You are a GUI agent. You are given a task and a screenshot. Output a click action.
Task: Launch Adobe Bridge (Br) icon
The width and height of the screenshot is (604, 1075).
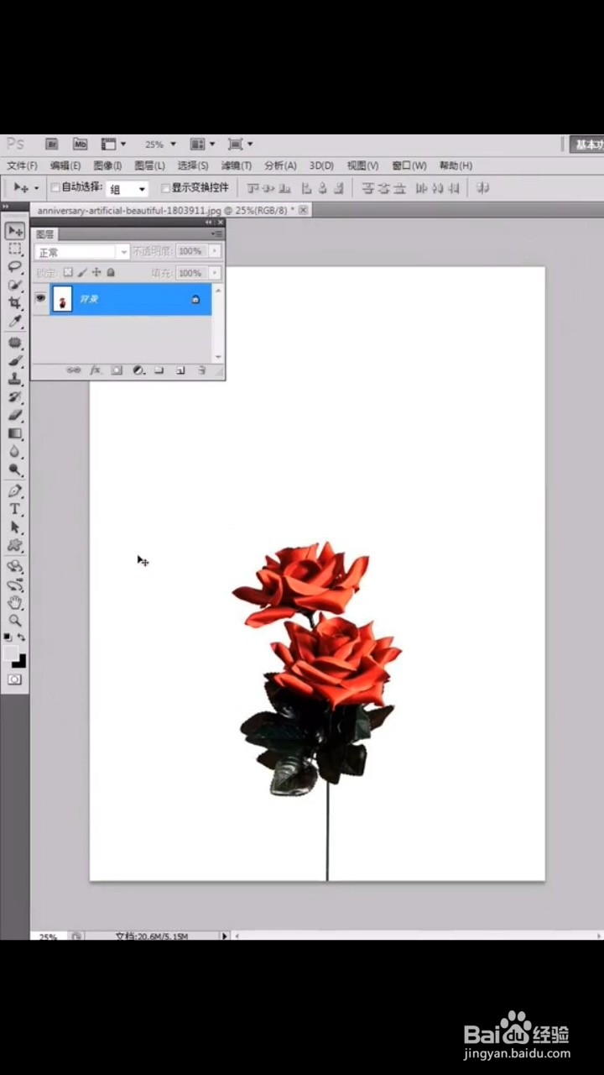coord(51,144)
